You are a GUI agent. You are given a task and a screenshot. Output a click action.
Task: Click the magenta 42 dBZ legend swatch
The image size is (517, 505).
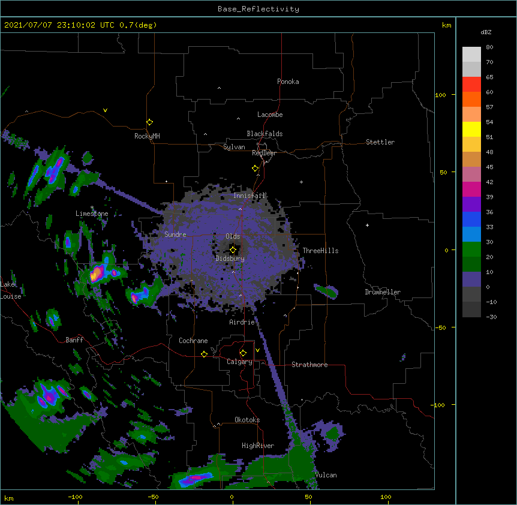click(x=471, y=189)
